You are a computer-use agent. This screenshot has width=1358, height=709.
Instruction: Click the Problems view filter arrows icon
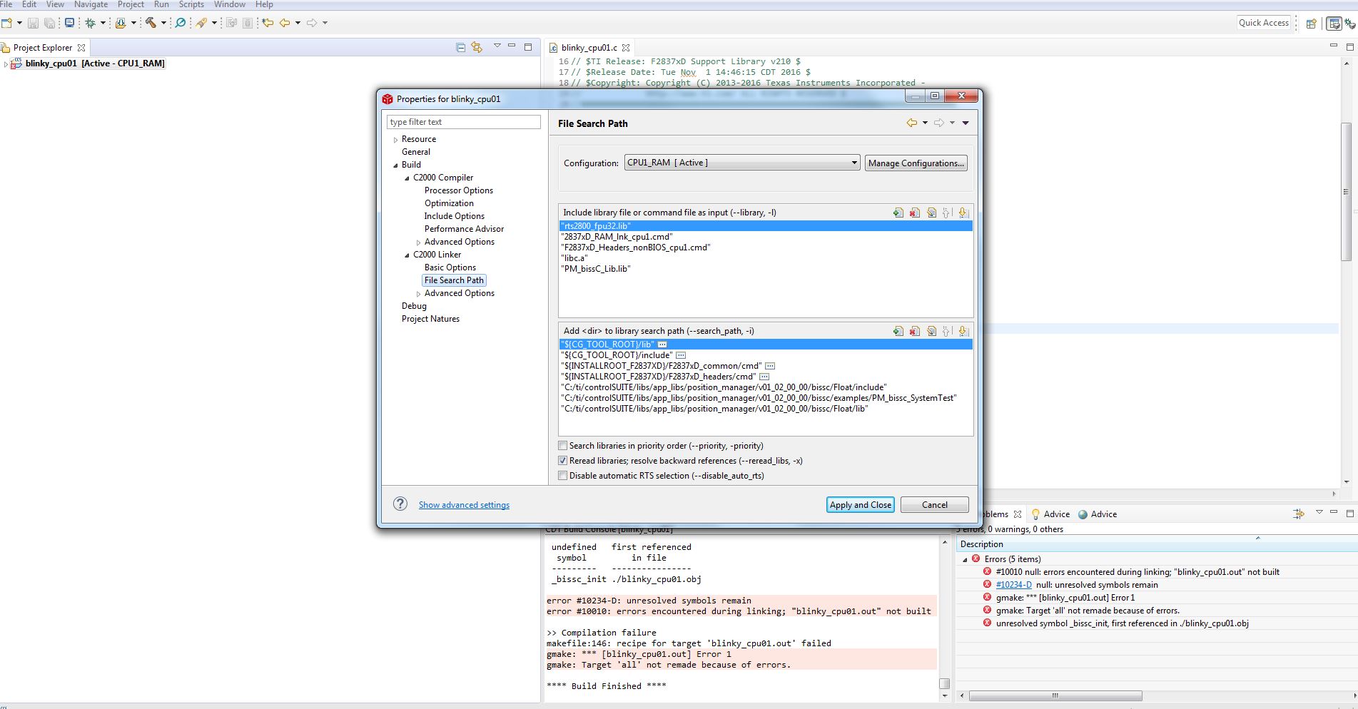tap(1299, 514)
